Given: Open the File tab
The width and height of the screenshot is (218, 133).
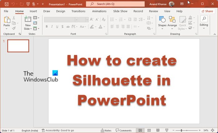Looking at the screenshot, I should pyautogui.click(x=6, y=11).
